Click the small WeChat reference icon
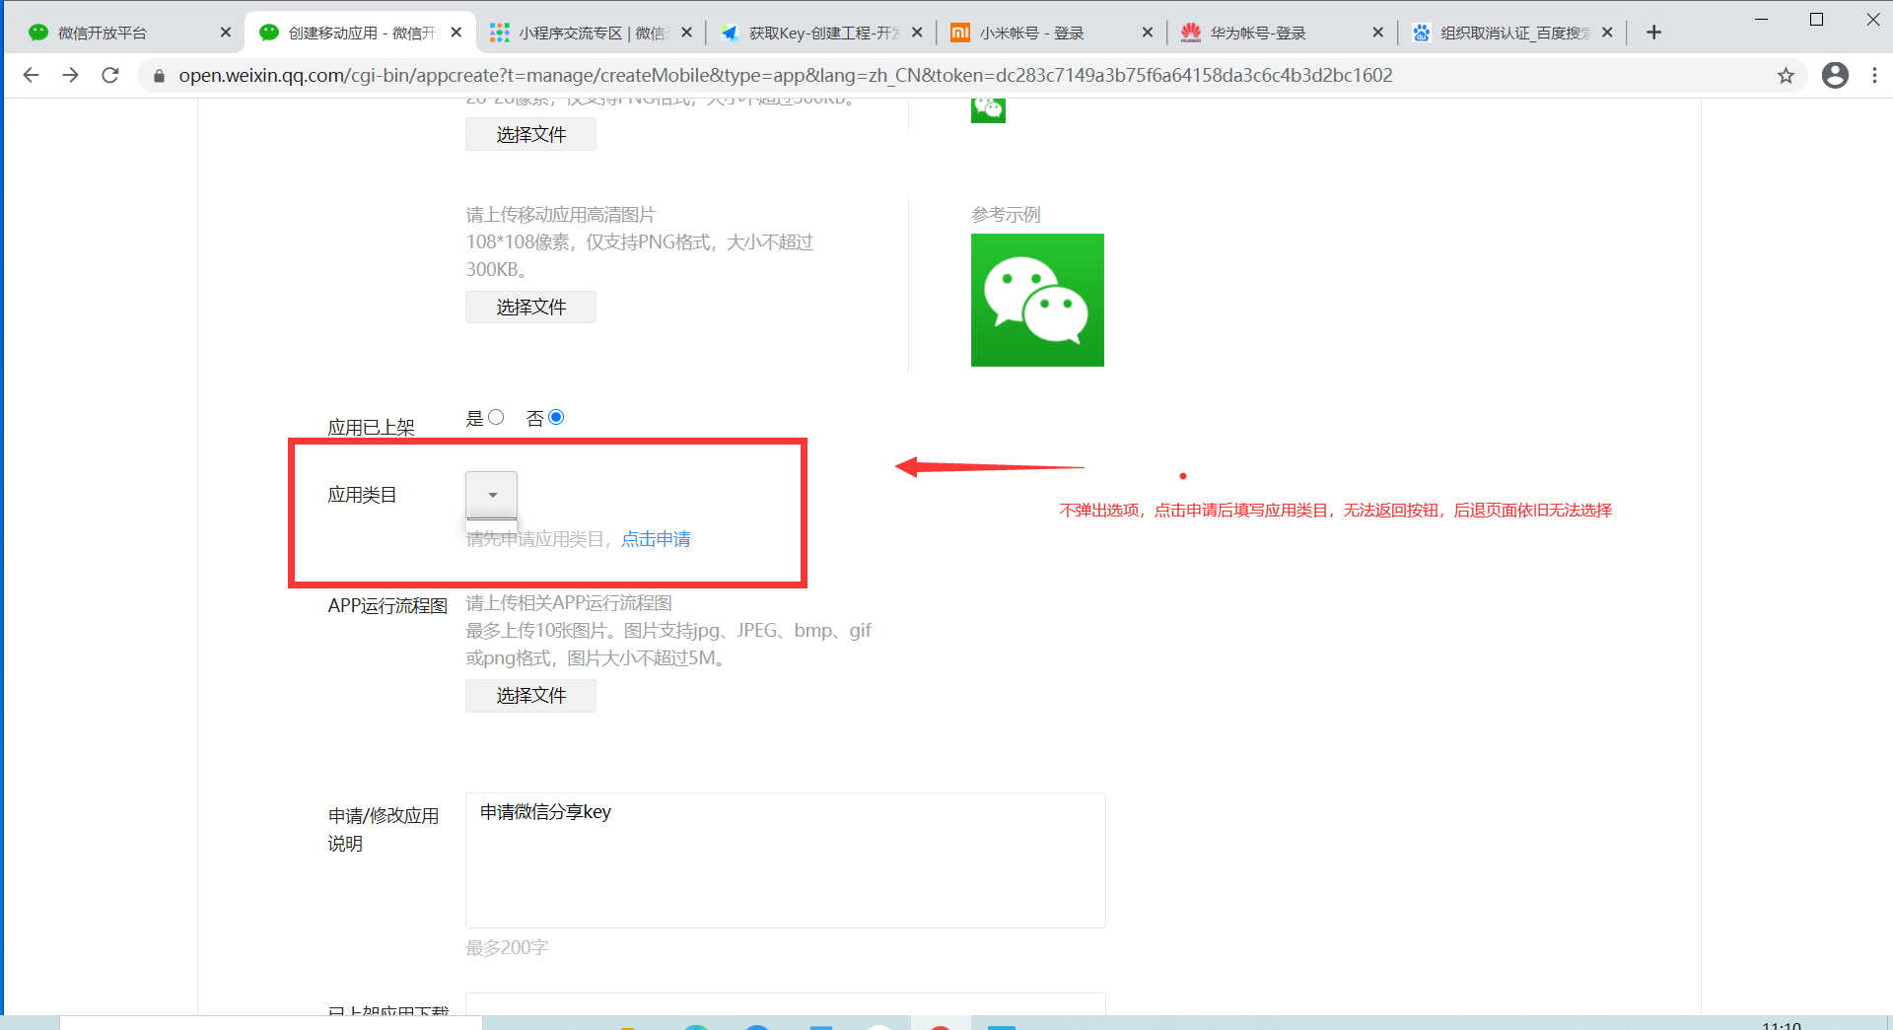 click(x=988, y=108)
